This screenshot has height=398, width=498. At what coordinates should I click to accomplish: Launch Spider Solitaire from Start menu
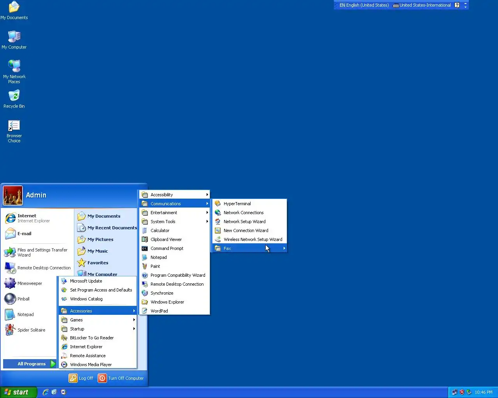[x=30, y=330]
